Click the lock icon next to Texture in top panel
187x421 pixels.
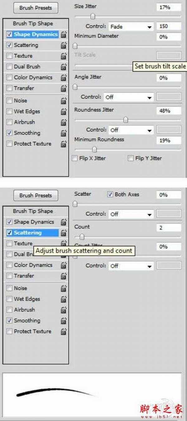pyautogui.click(x=64, y=56)
